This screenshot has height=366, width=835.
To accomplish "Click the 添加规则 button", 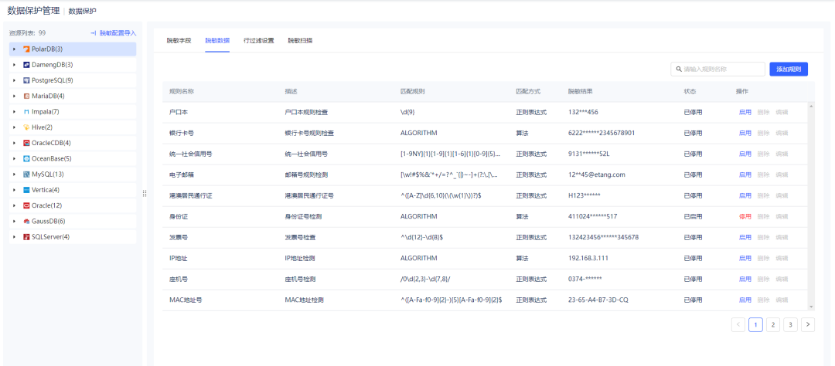I will (788, 69).
